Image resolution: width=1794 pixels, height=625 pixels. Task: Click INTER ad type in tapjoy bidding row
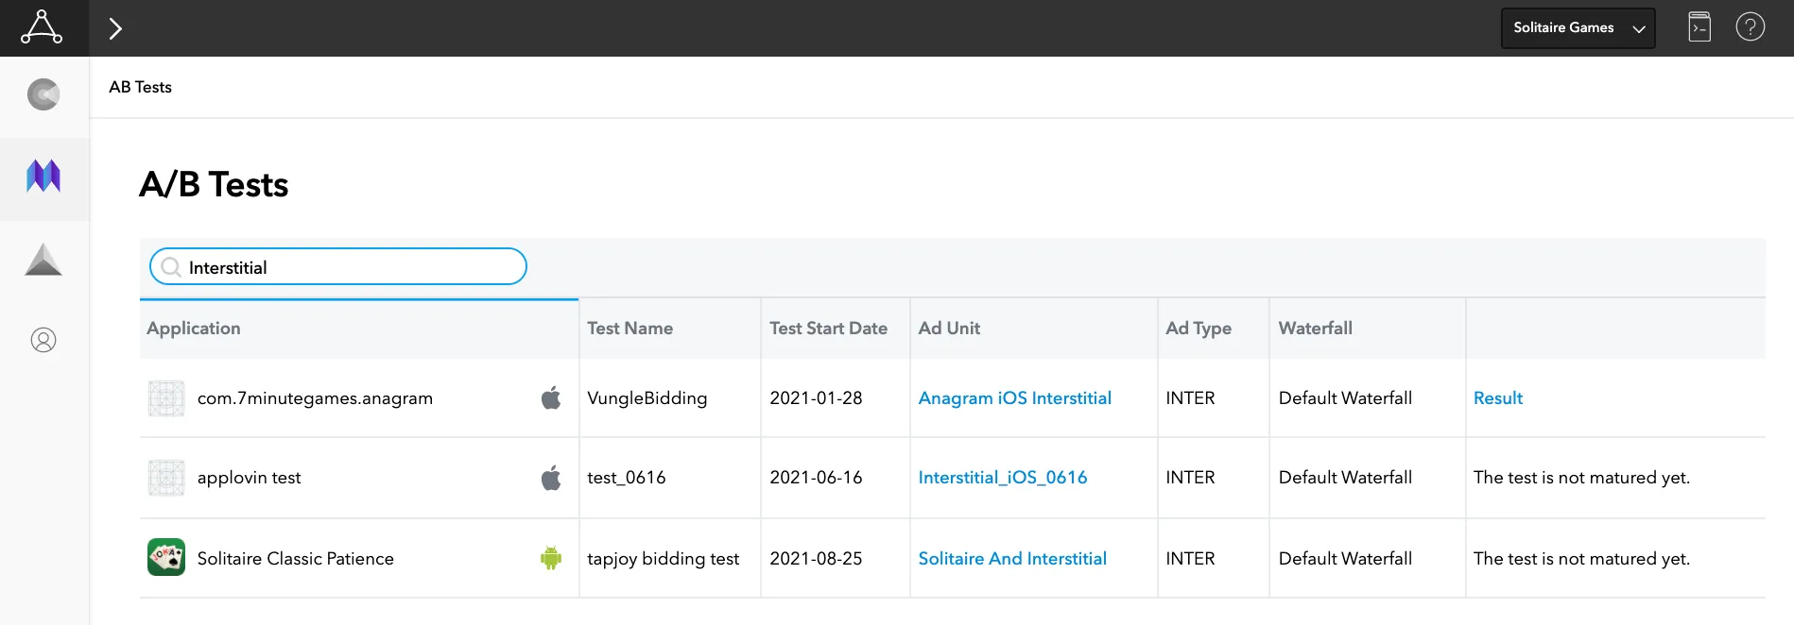click(x=1190, y=559)
